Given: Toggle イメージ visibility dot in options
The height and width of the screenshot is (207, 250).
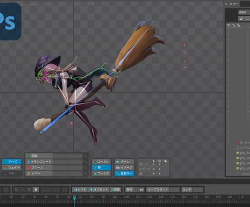Looking at the screenshot, I should pyautogui.click(x=159, y=169).
